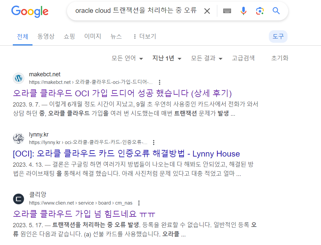Switch to the 쇼핑 tab
This screenshot has height=245, width=321.
(x=69, y=37)
